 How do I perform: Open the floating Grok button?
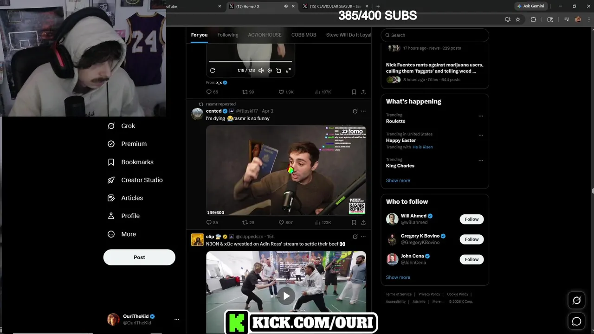click(x=576, y=301)
